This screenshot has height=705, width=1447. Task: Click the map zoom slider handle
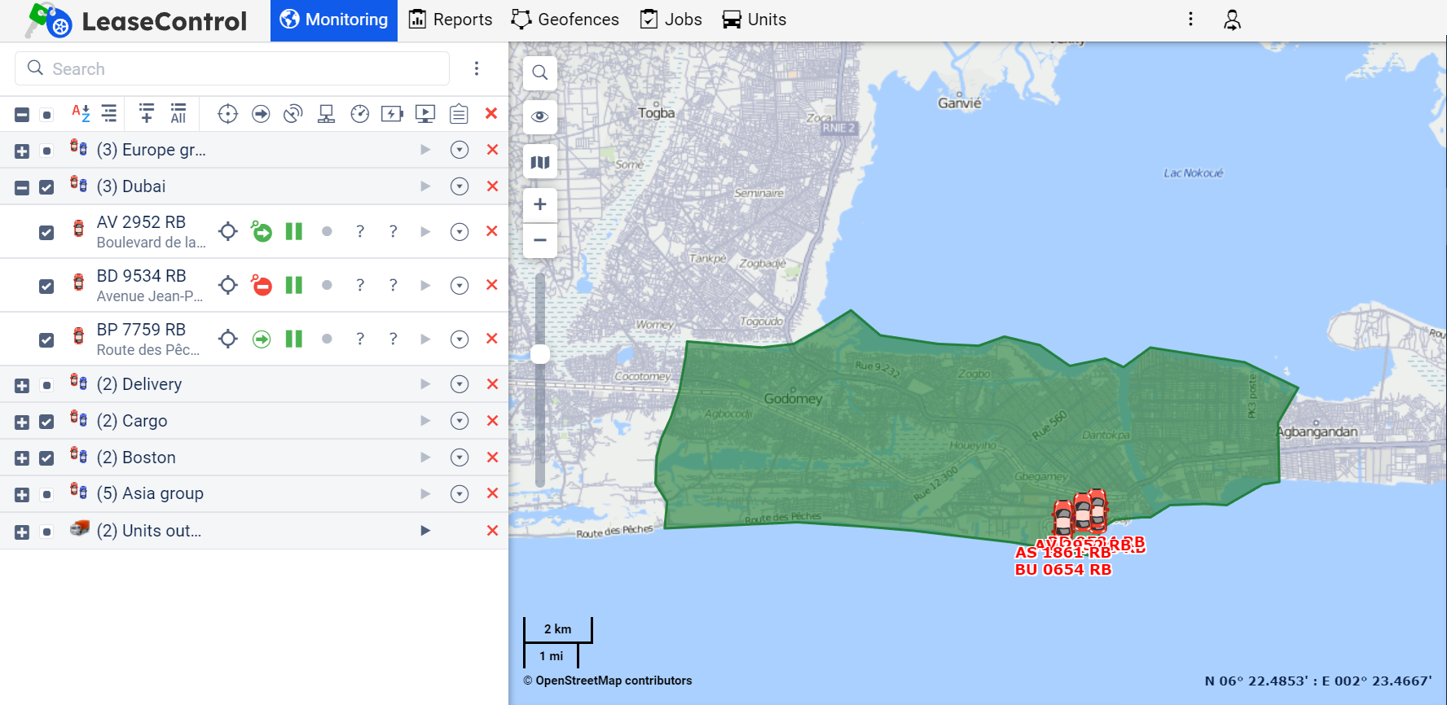[x=539, y=353]
